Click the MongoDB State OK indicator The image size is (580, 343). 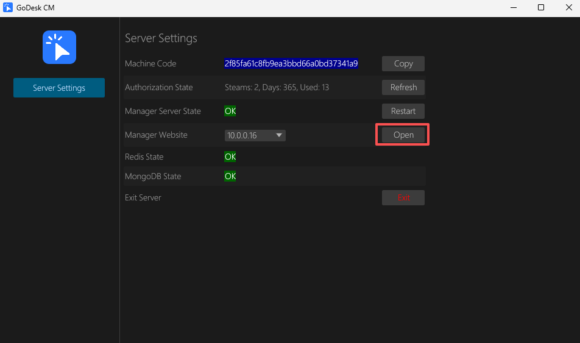click(x=230, y=176)
